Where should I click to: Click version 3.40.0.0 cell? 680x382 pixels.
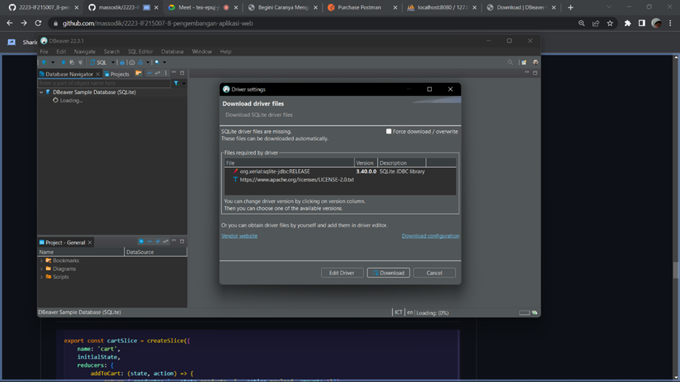coord(366,172)
